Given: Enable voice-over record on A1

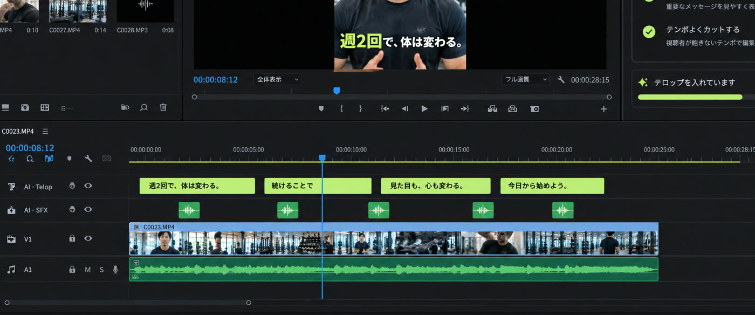Looking at the screenshot, I should [115, 269].
